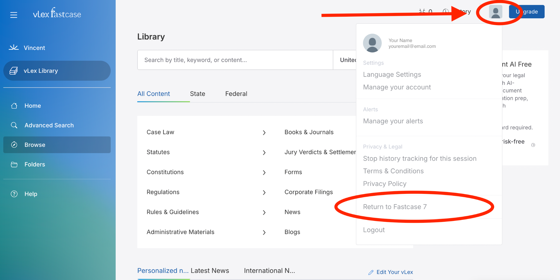Image resolution: width=560 pixels, height=280 pixels.
Task: Open the International News tab
Action: [270, 271]
